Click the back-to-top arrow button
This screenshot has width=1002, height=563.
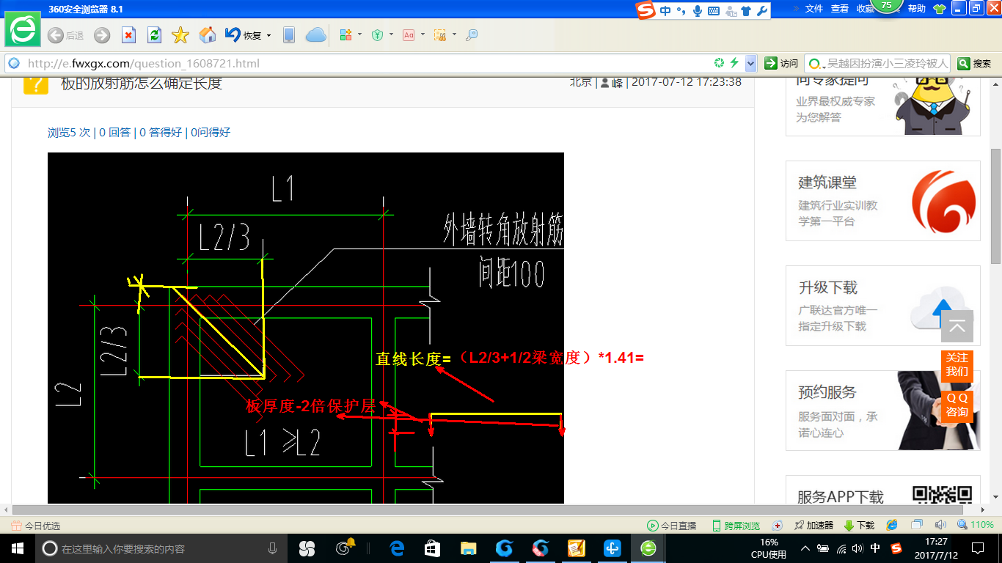pos(957,326)
